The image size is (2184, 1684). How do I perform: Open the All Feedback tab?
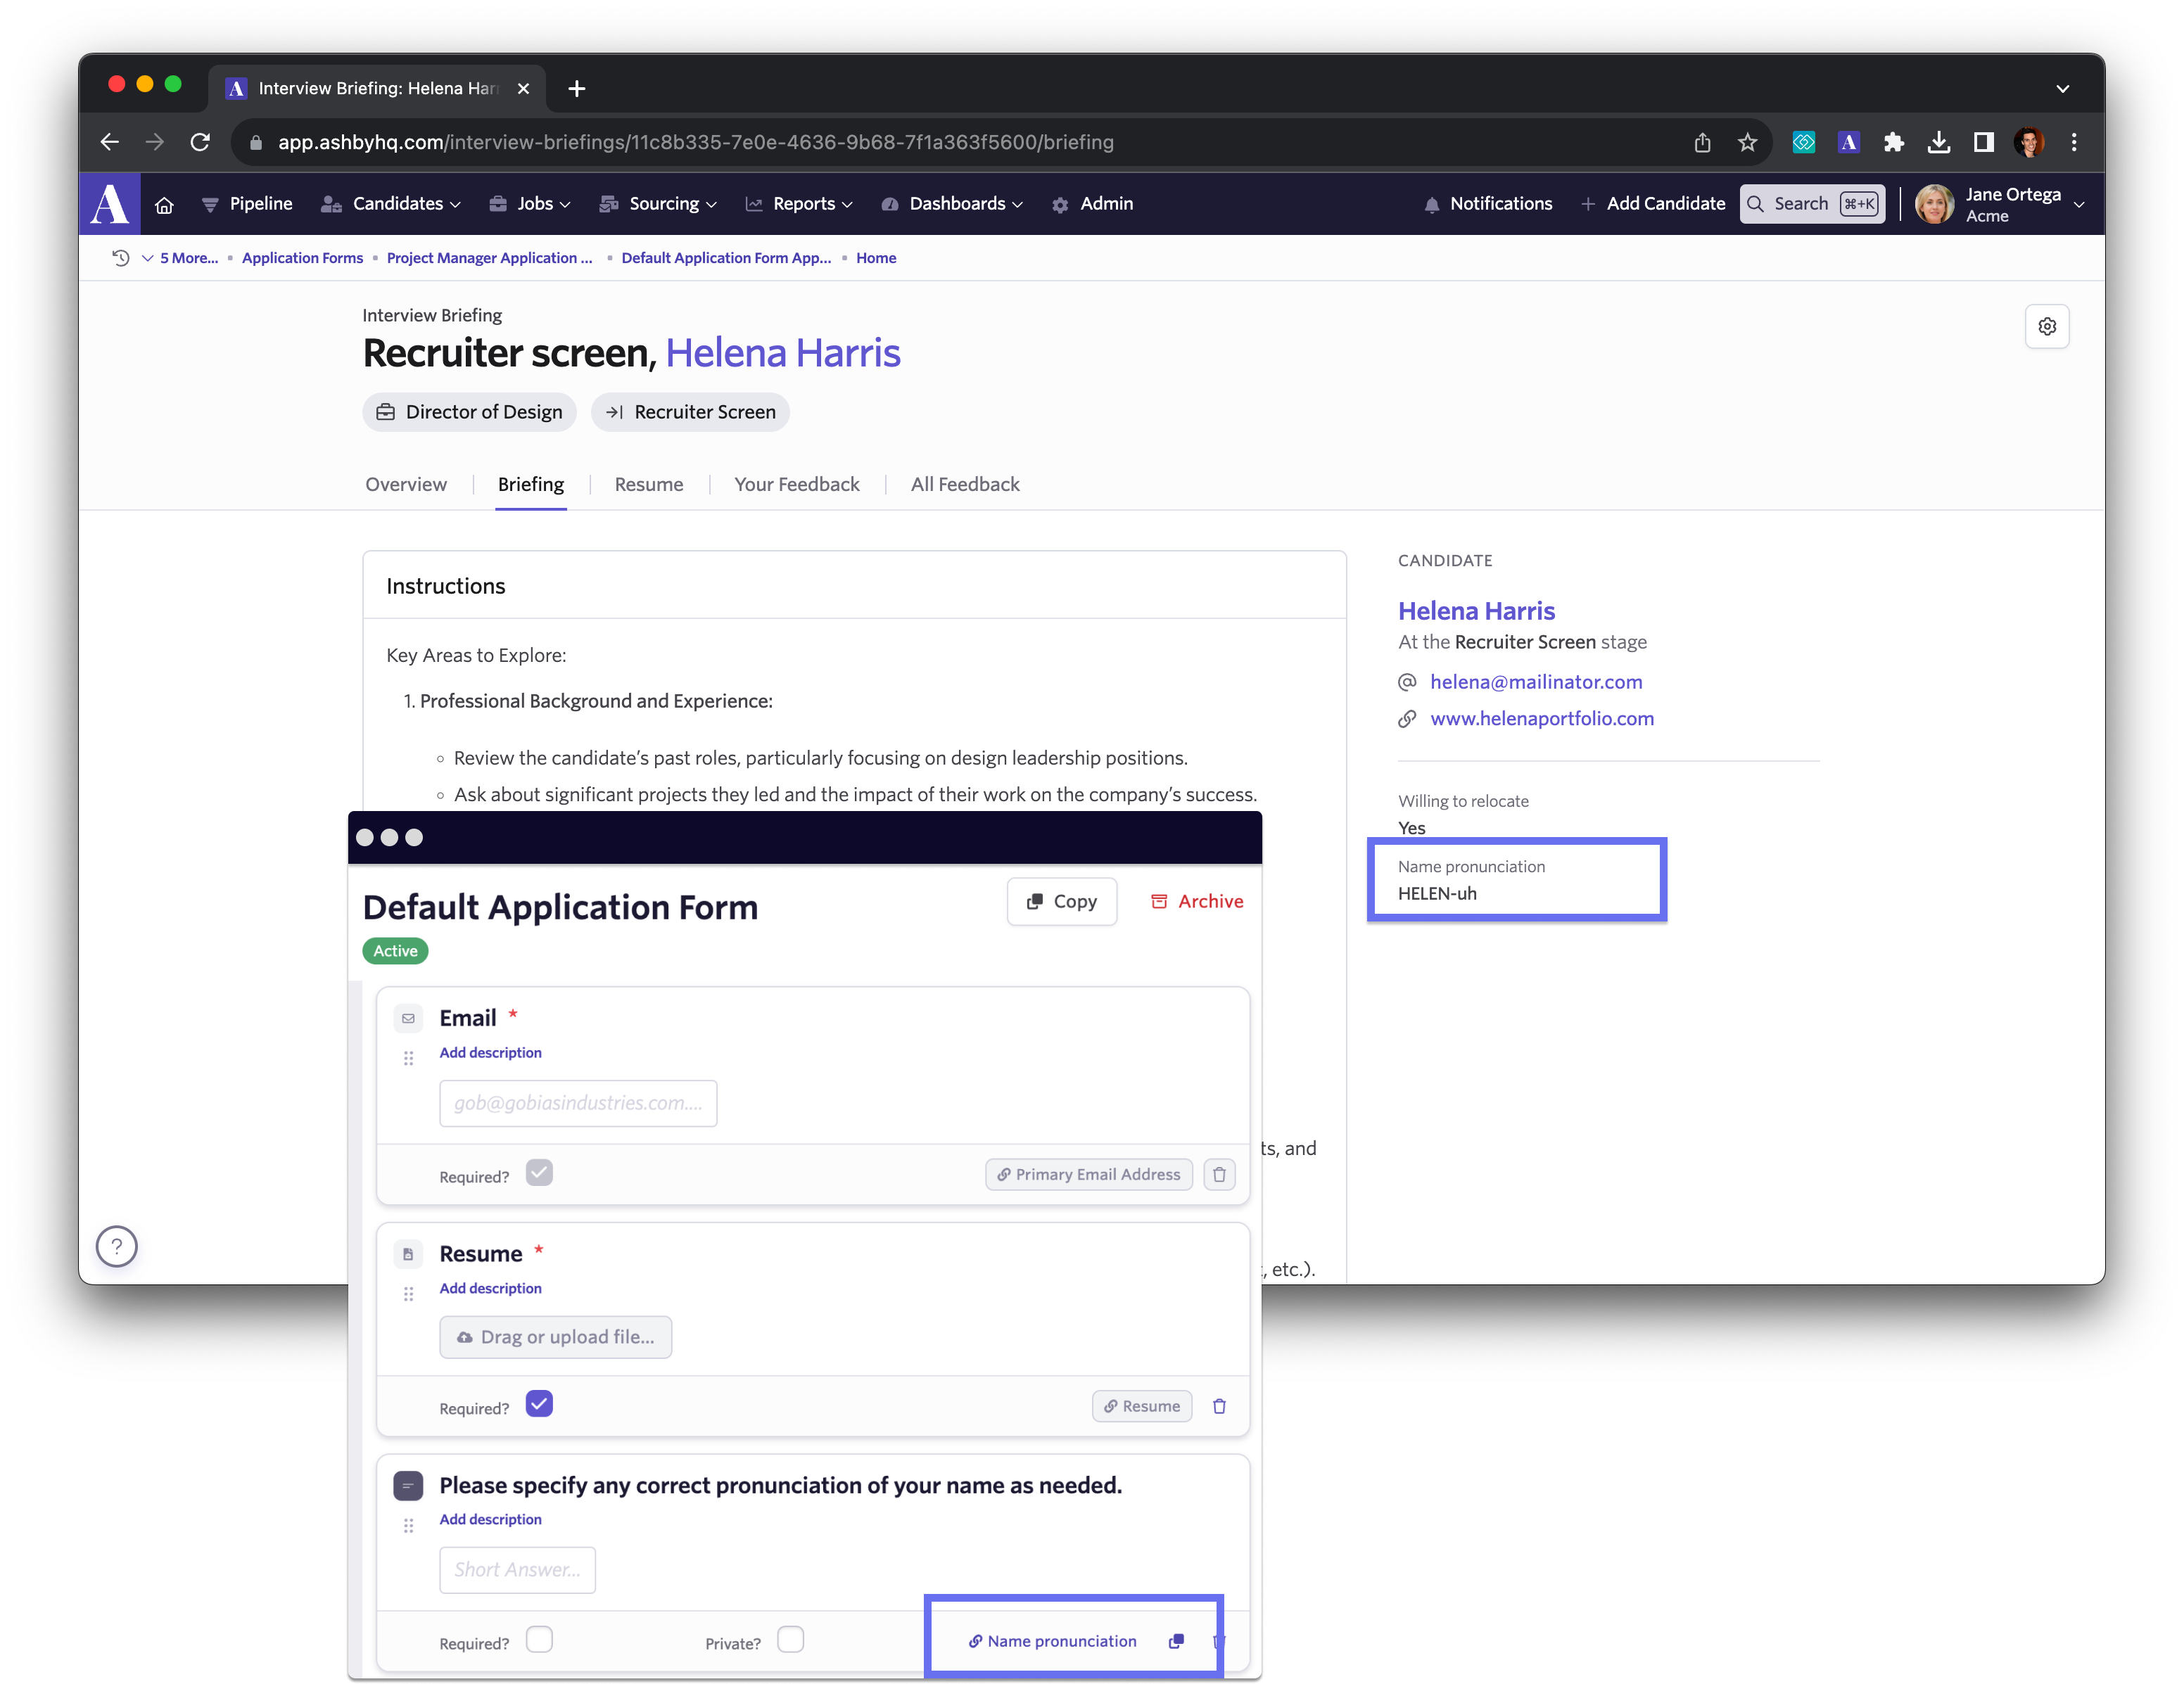(x=964, y=485)
